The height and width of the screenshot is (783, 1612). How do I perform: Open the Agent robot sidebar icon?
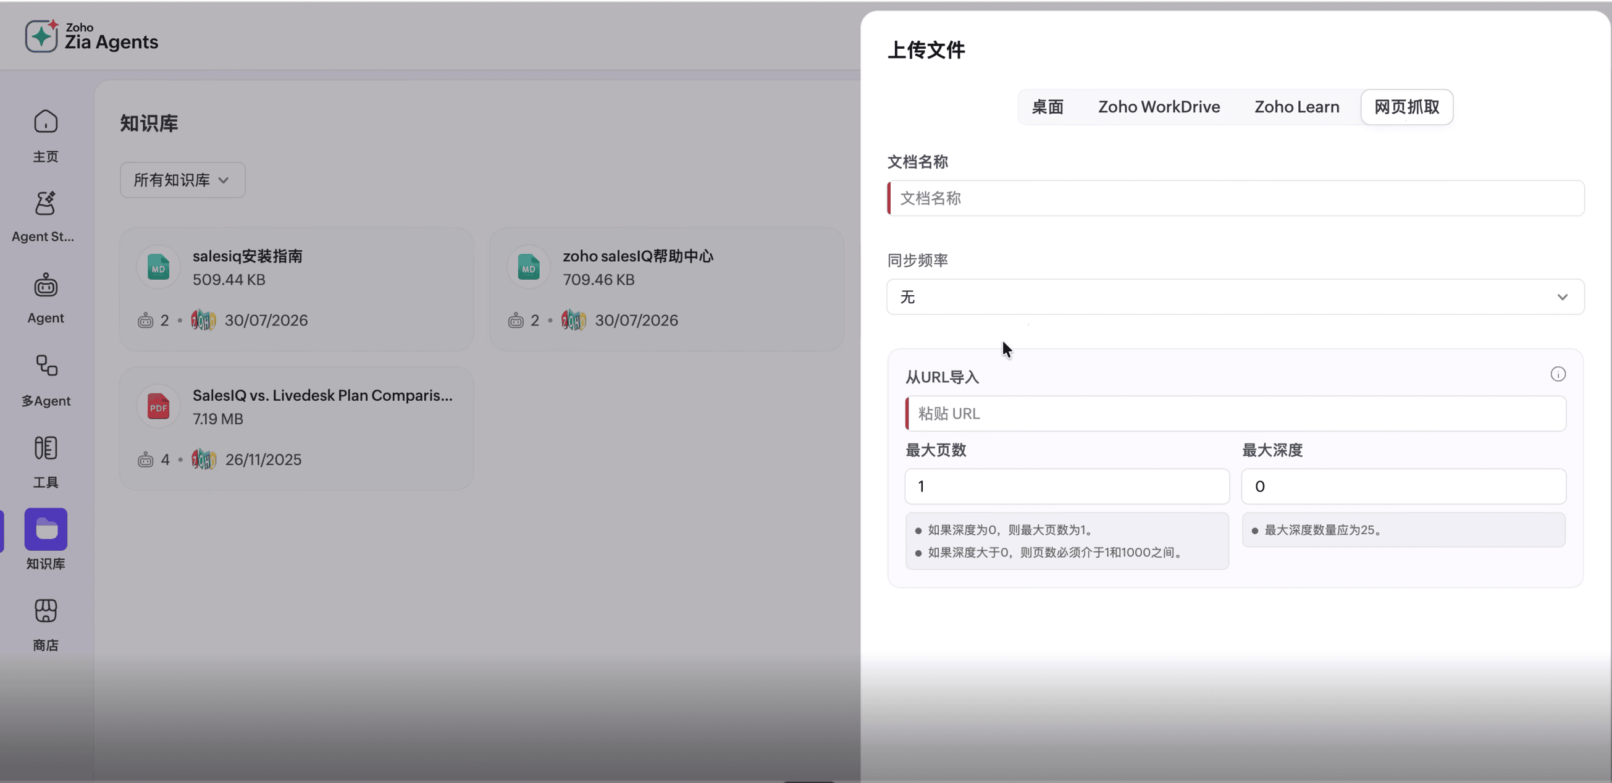[x=46, y=285]
